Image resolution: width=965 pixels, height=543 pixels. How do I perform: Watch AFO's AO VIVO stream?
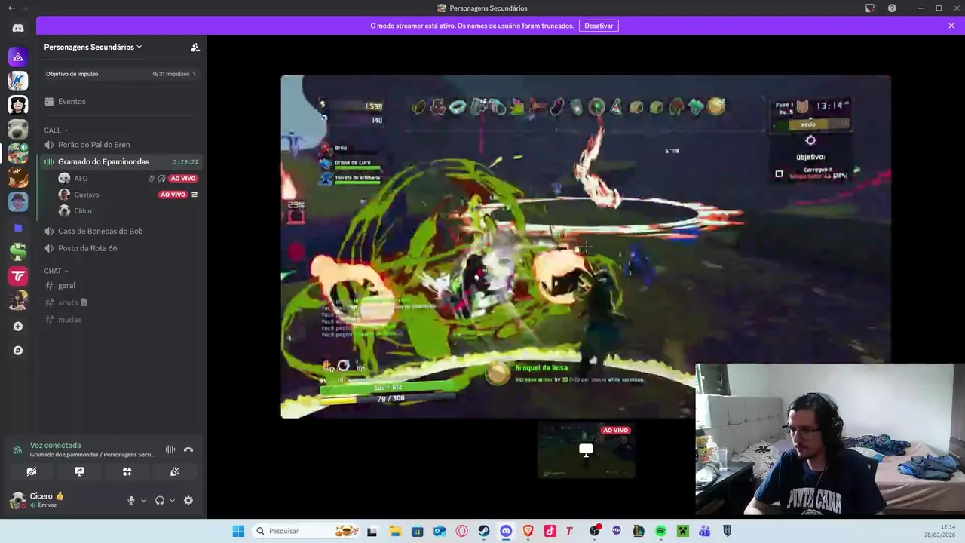pos(182,179)
